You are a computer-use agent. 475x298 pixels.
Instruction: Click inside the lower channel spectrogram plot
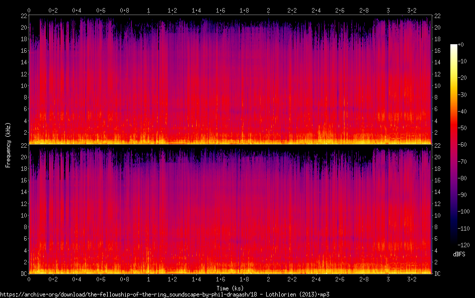click(230, 211)
